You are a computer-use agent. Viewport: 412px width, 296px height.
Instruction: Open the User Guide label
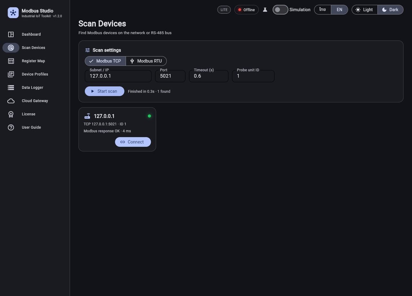click(x=31, y=127)
